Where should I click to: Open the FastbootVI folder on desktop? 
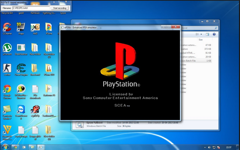[x=49, y=111]
